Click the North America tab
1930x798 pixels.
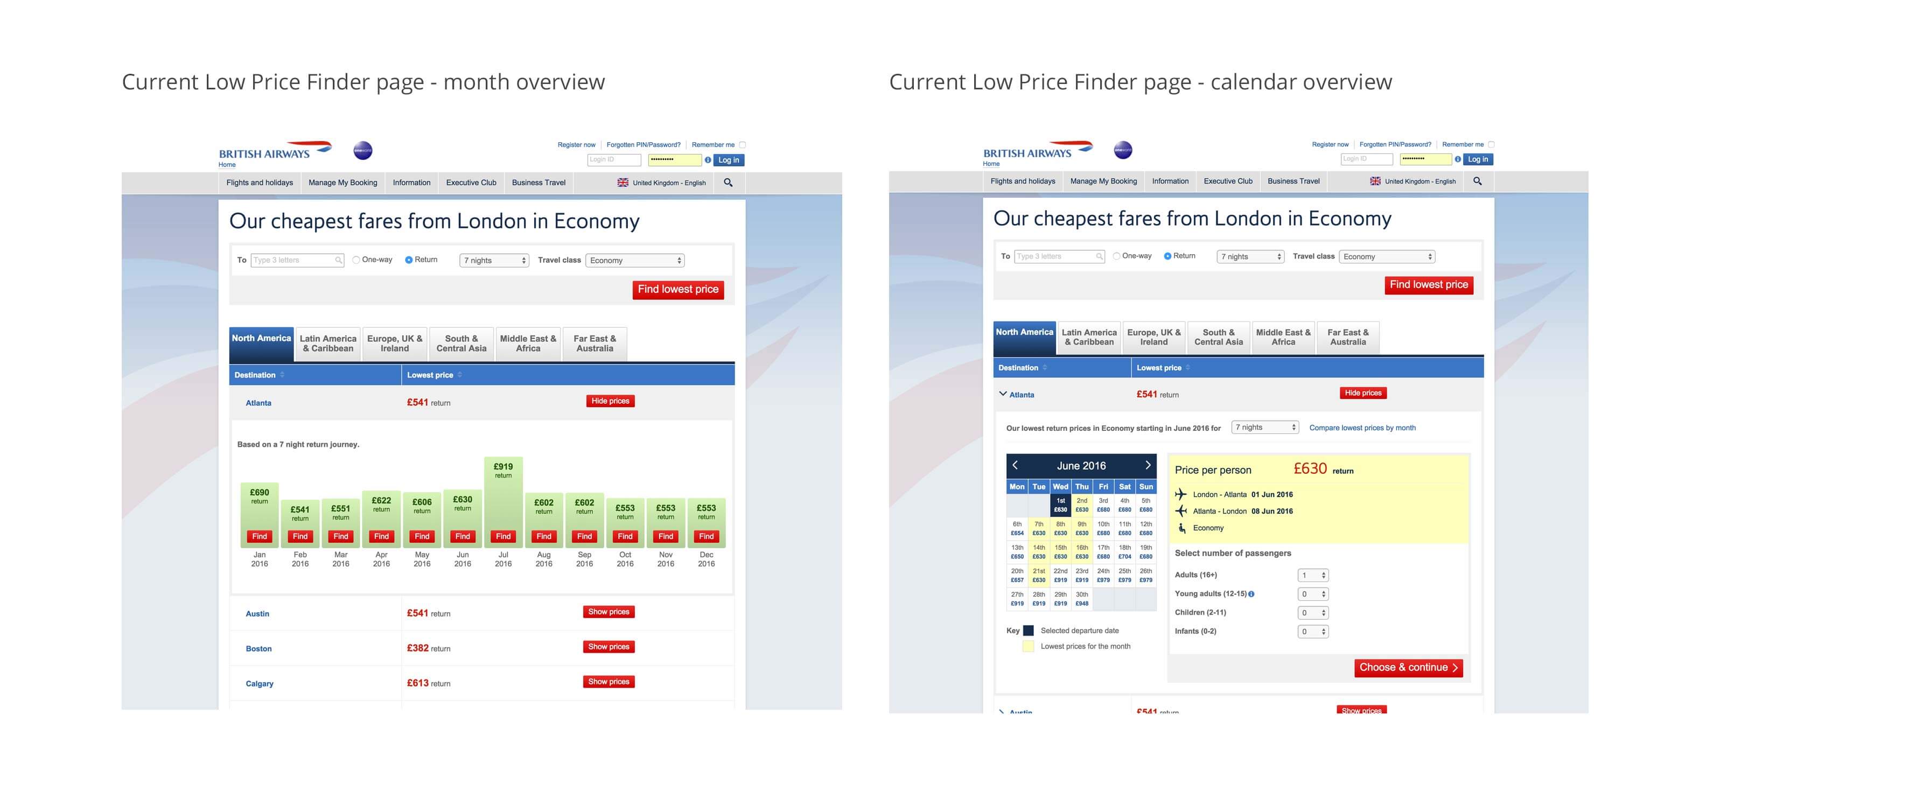coord(258,342)
